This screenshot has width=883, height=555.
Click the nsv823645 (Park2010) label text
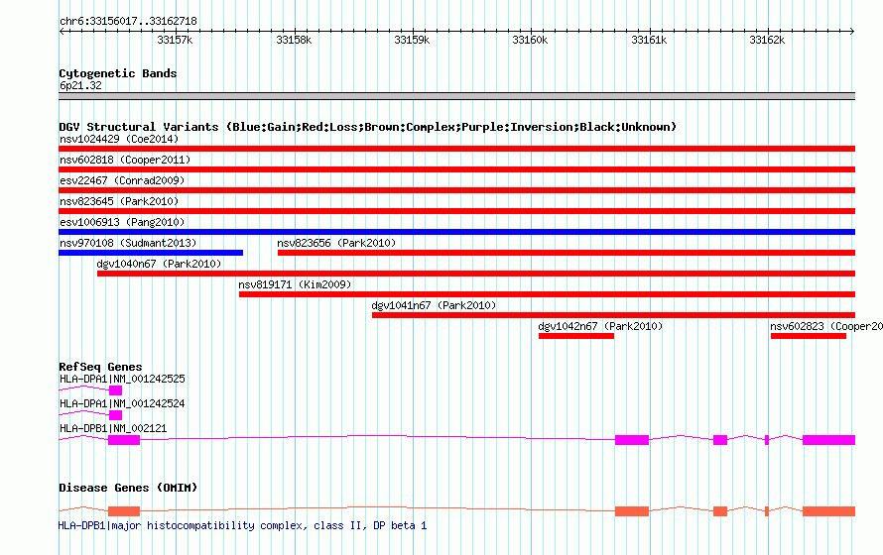point(119,201)
